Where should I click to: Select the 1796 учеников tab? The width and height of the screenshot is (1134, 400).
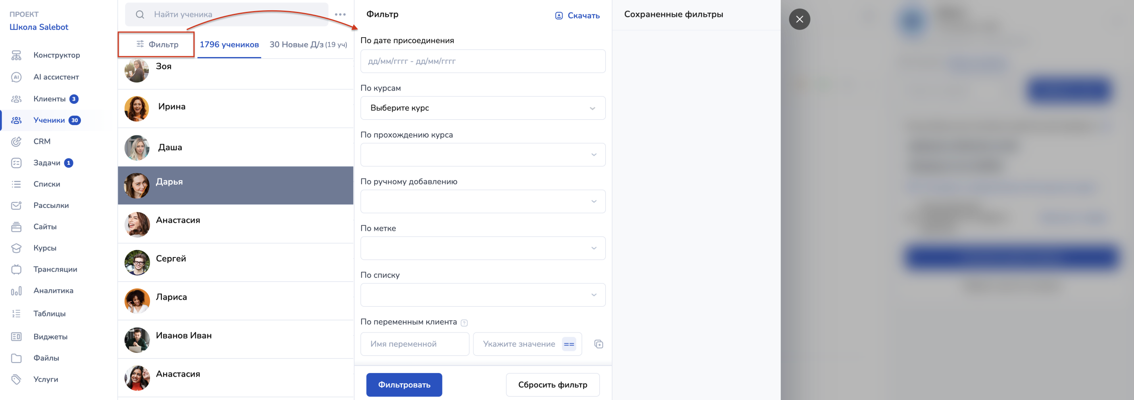tap(229, 45)
